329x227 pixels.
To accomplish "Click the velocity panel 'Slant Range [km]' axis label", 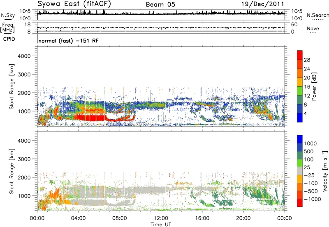I will (x=12, y=171).
